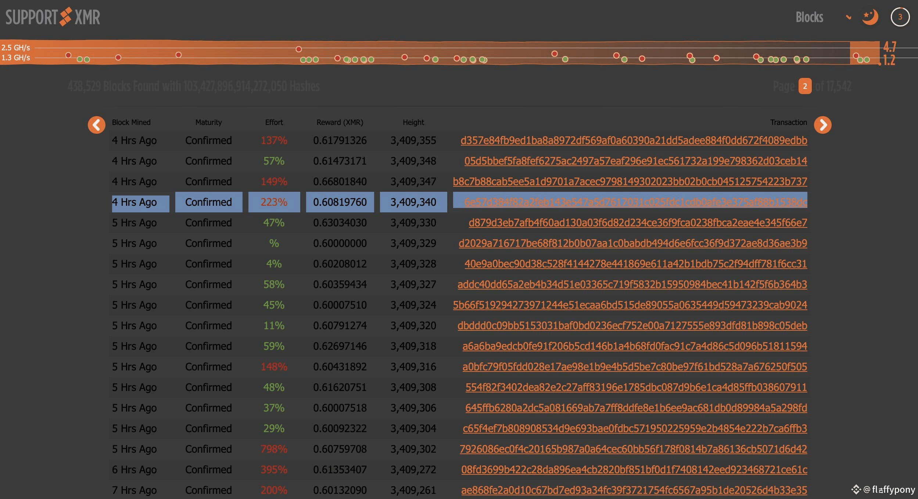This screenshot has height=499, width=918.
Task: Open transaction d2029a716717be68…
Action: (x=633, y=243)
